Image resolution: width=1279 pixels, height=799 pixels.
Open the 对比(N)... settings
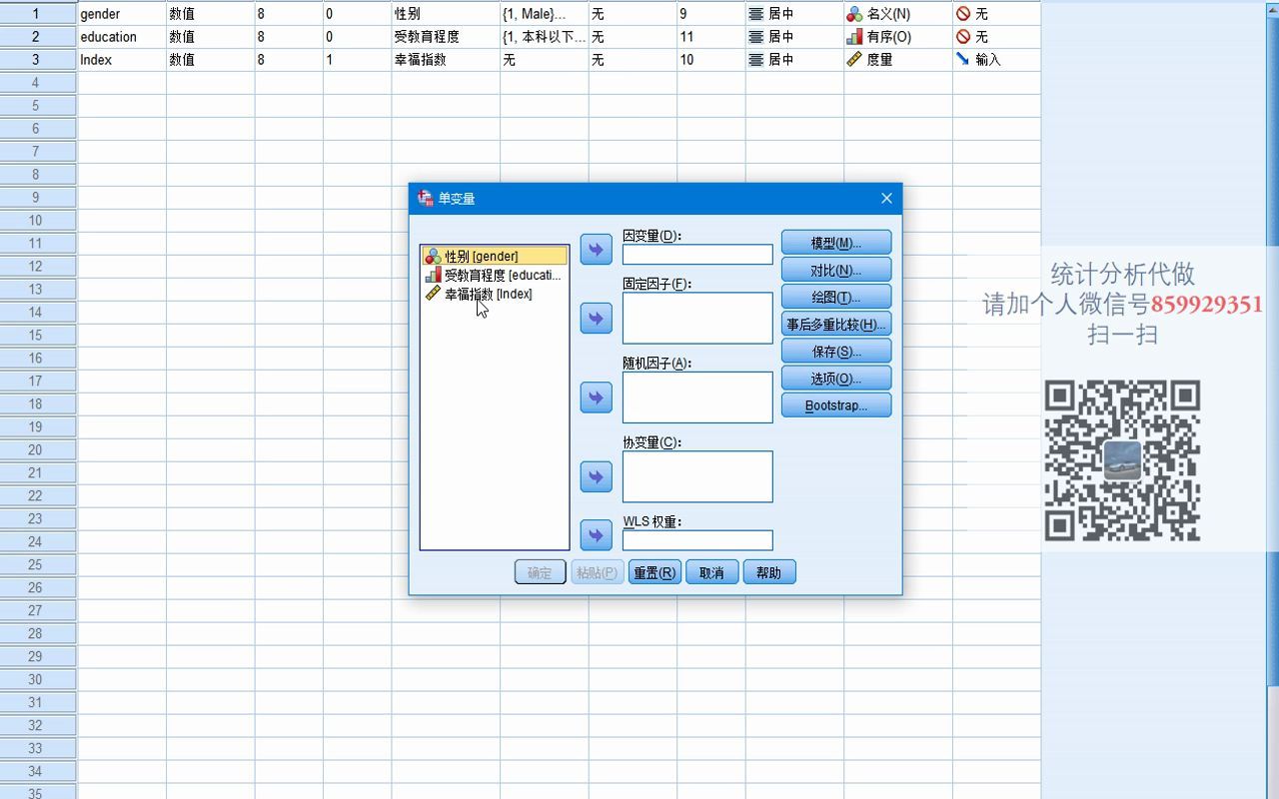(x=836, y=270)
